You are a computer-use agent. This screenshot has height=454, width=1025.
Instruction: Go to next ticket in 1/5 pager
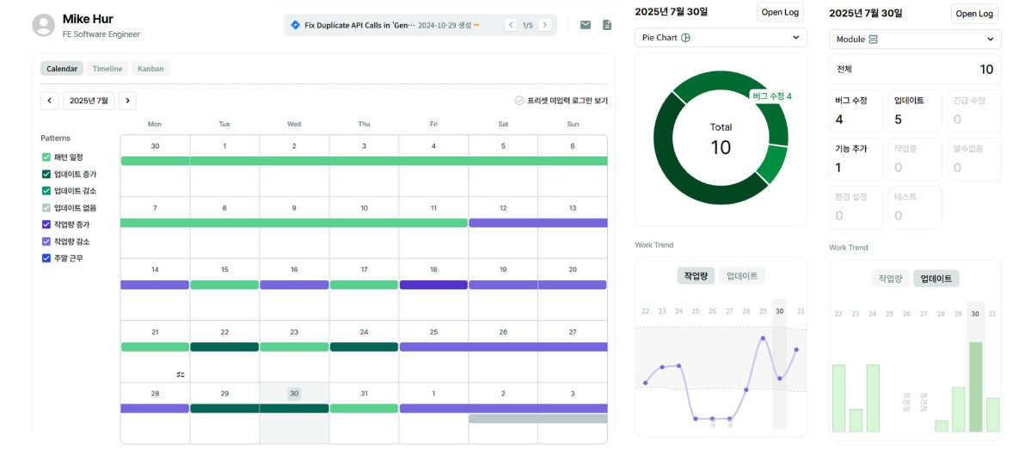coord(544,25)
